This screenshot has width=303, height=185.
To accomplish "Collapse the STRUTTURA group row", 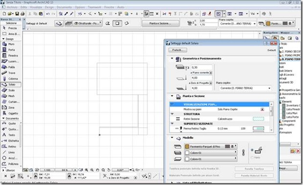I will click(172, 114).
